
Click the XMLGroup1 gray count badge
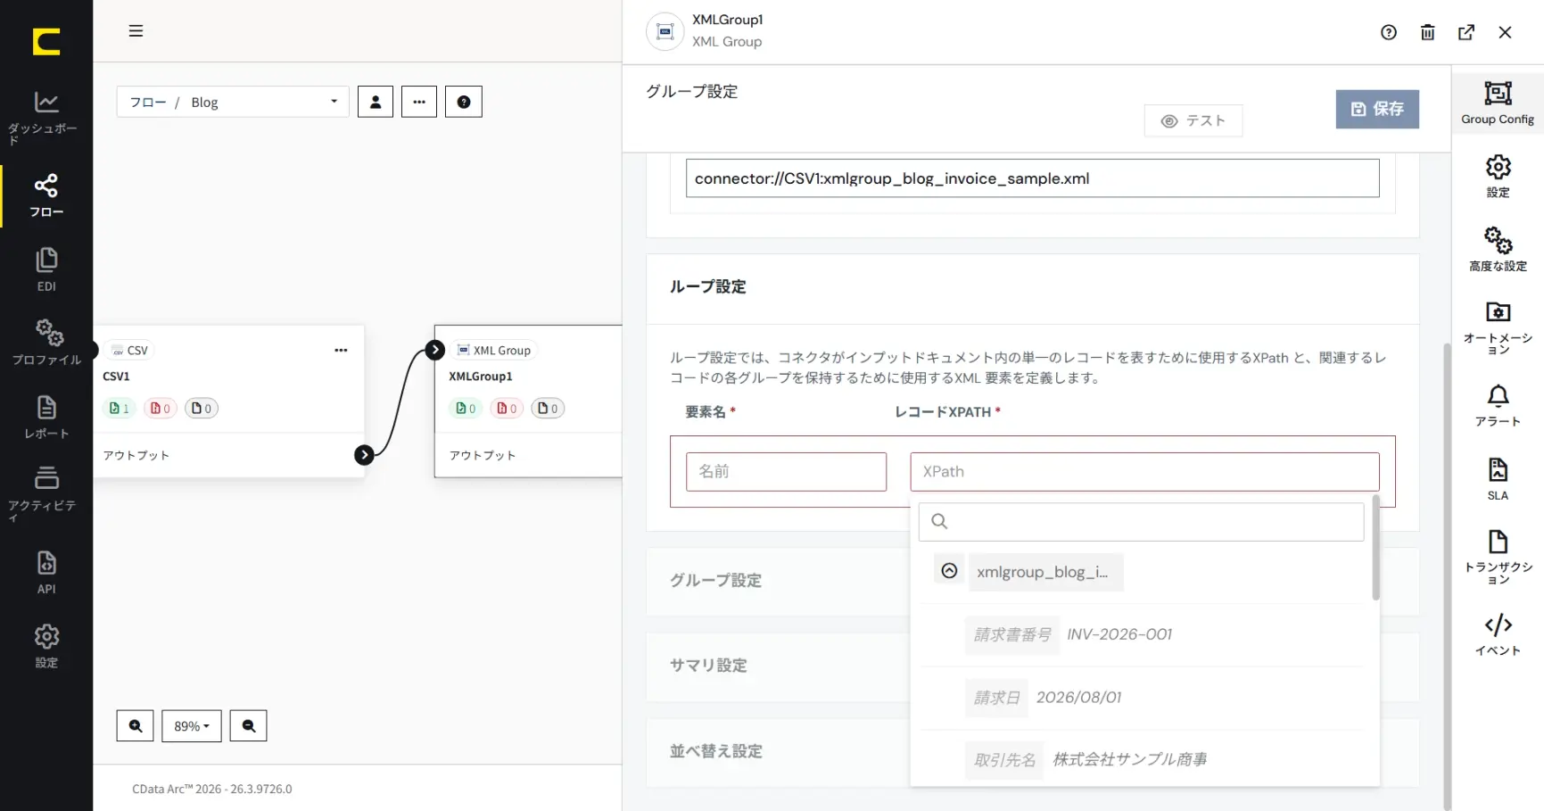click(x=548, y=409)
